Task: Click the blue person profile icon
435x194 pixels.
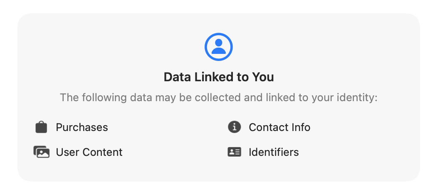Action: pyautogui.click(x=218, y=47)
